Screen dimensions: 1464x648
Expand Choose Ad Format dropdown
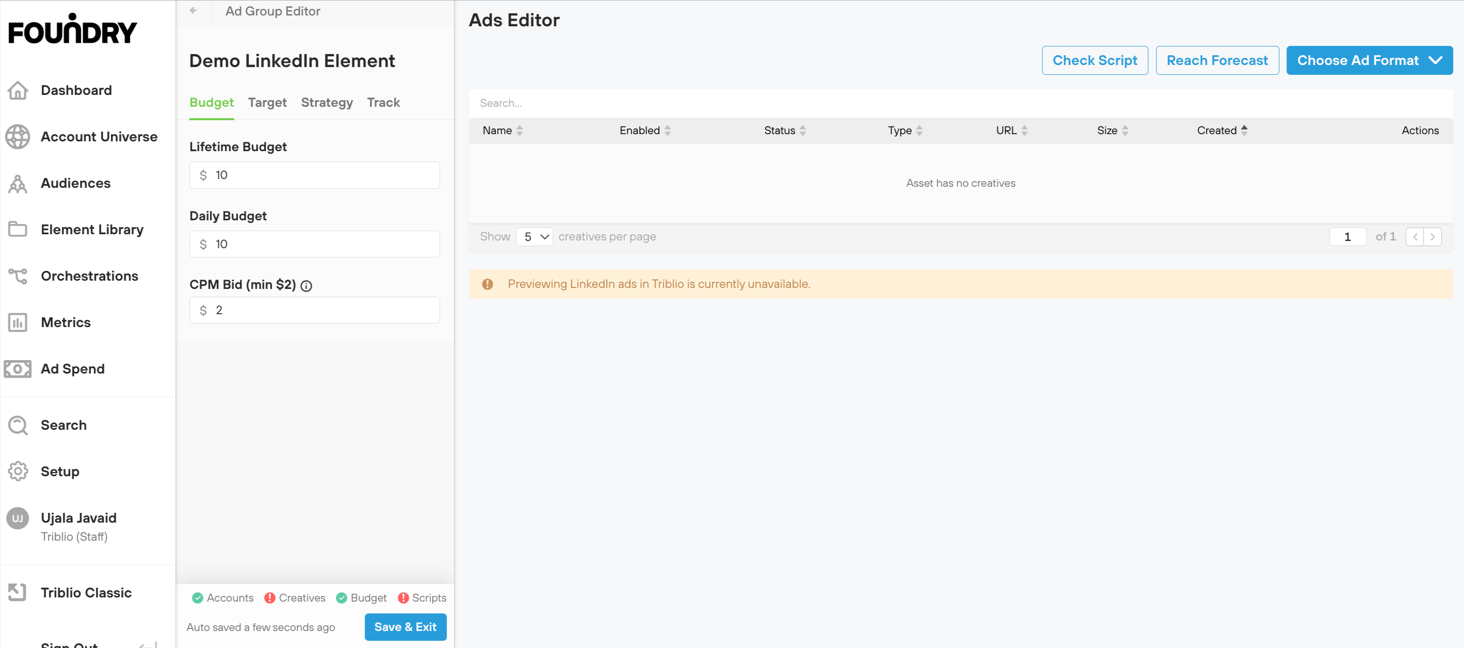1369,61
